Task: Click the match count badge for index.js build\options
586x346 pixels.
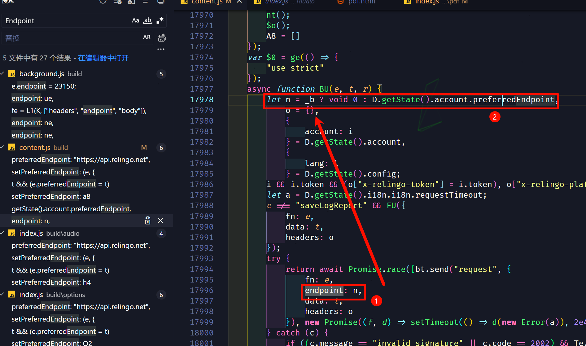Action: tap(161, 295)
